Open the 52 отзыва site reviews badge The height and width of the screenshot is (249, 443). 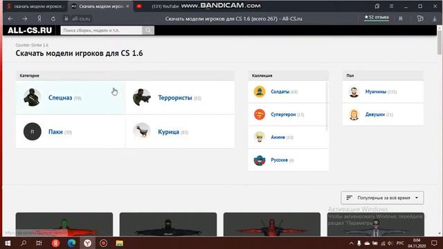point(377,17)
